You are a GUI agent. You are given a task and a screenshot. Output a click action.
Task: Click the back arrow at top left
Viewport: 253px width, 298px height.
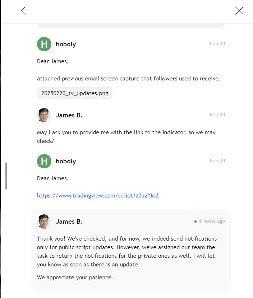pyautogui.click(x=23, y=11)
